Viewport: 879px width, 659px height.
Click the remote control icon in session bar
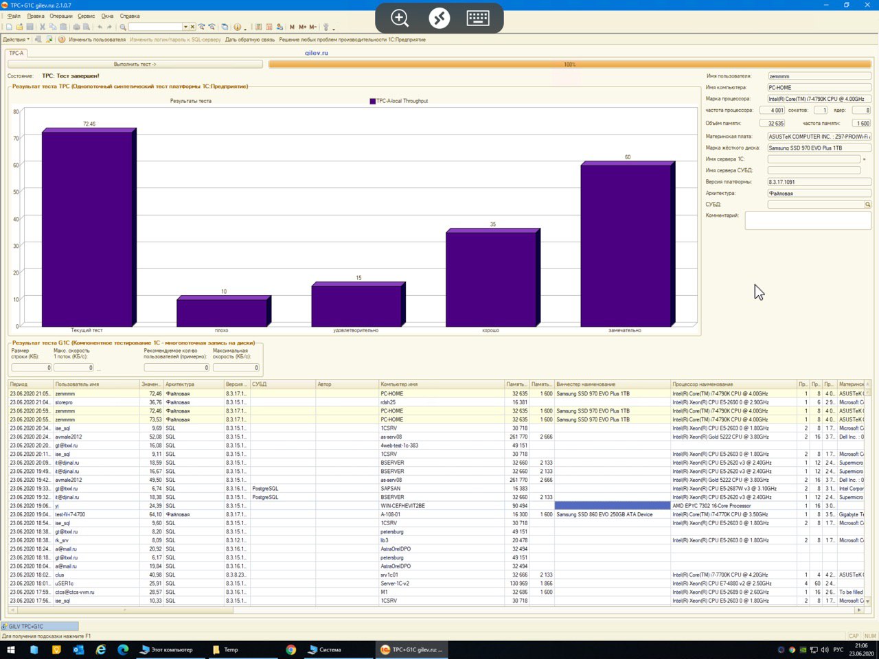[439, 18]
